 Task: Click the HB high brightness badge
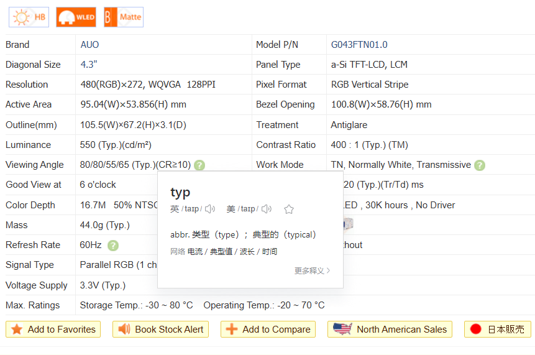pos(29,17)
